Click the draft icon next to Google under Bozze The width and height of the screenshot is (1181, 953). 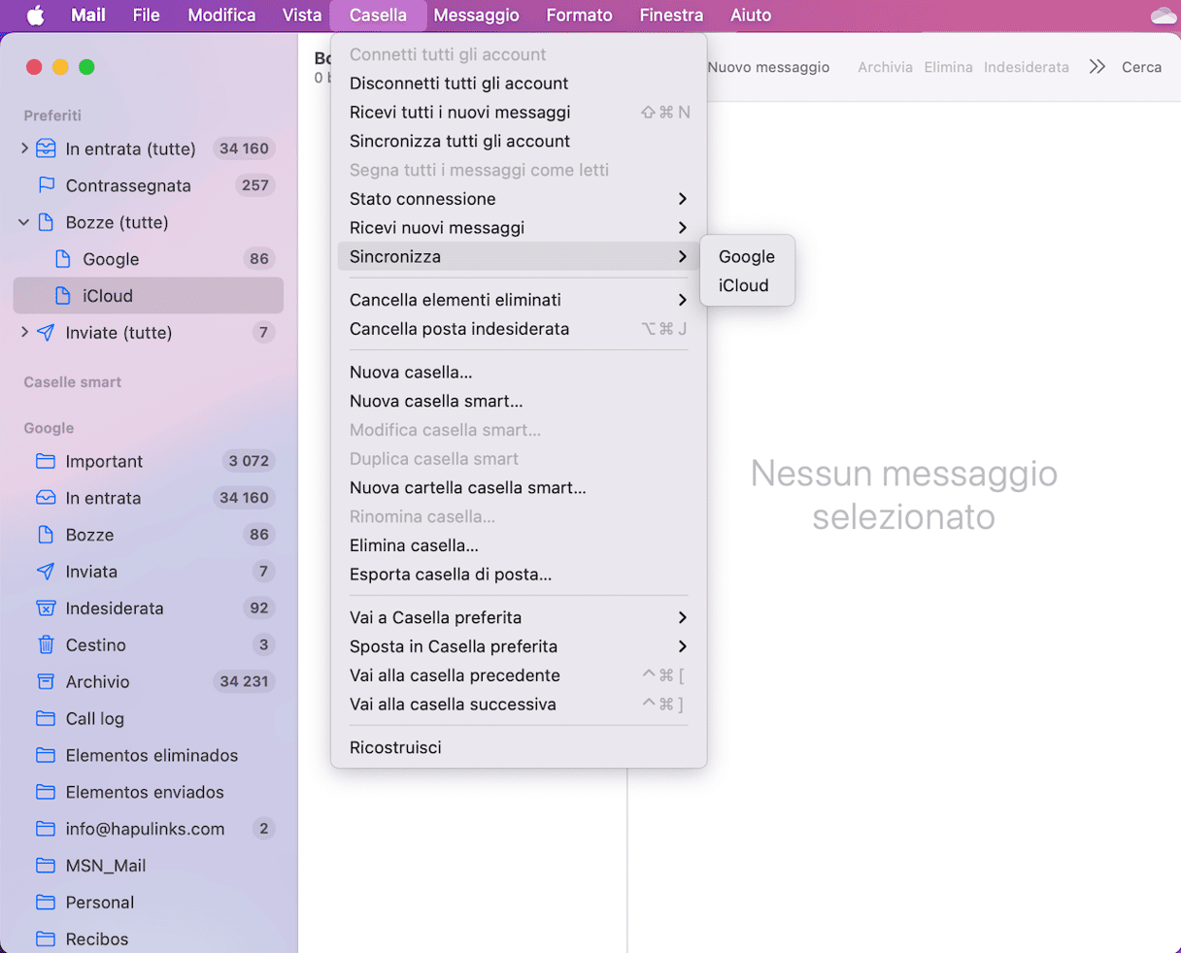(x=63, y=259)
